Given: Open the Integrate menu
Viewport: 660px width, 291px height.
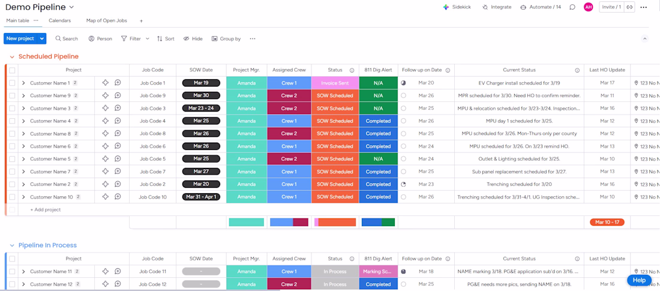Looking at the screenshot, I should tap(497, 7).
